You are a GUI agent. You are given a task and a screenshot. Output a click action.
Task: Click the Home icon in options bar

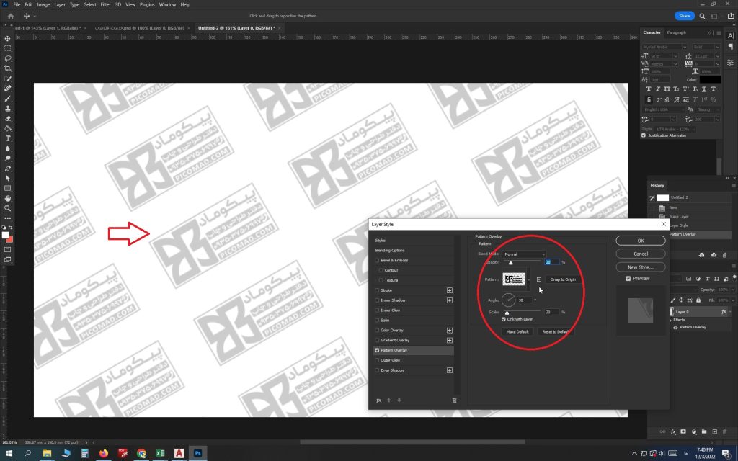(10, 16)
